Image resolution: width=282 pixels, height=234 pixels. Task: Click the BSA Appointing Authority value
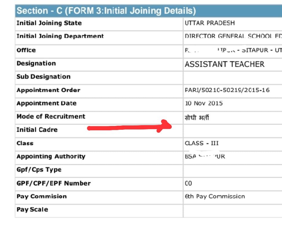205,156
